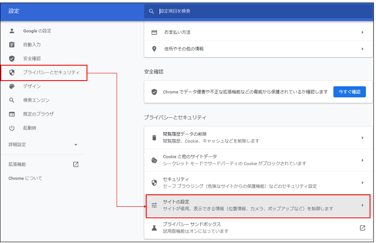The image size is (376, 243).
Task: Click the flask icon for プライバシー サンドボックス
Action: click(154, 228)
